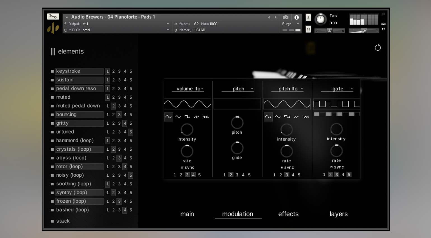The height and width of the screenshot is (238, 431).
Task: Select triangle waveform in pitch lfo
Action: (278, 117)
